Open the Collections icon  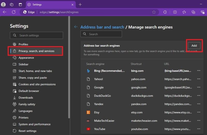[x=193, y=12]
